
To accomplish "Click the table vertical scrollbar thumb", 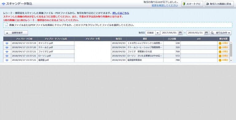I will point(231,50).
